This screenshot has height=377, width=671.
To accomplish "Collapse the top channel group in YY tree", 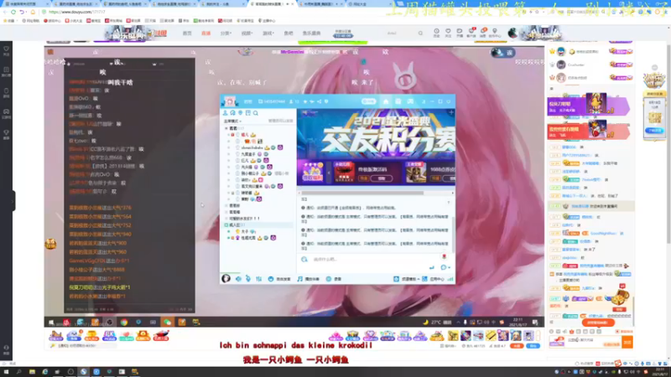I will (226, 128).
